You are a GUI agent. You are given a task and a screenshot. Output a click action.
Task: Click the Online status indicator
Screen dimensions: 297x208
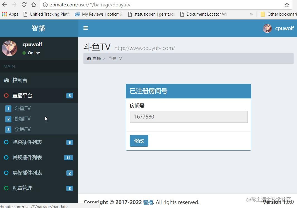click(32, 53)
